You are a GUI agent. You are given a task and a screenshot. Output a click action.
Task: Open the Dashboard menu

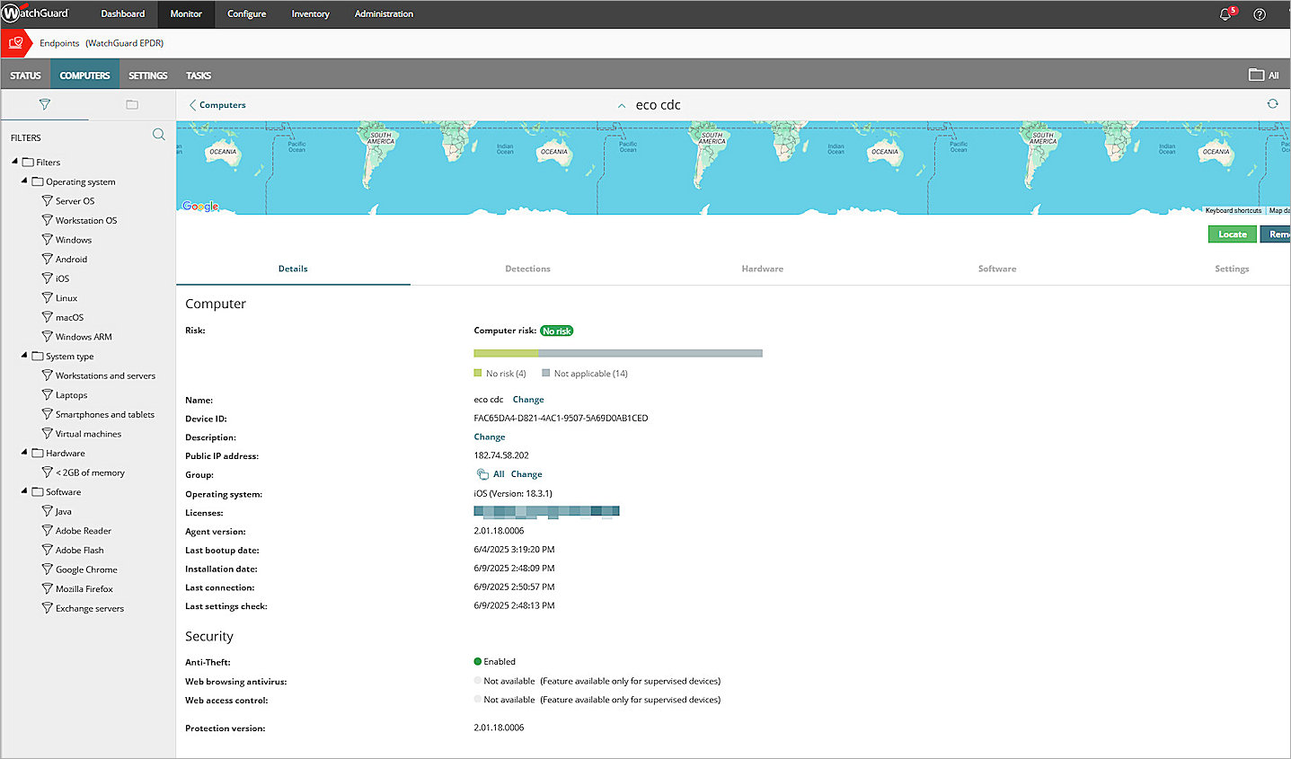click(x=123, y=13)
